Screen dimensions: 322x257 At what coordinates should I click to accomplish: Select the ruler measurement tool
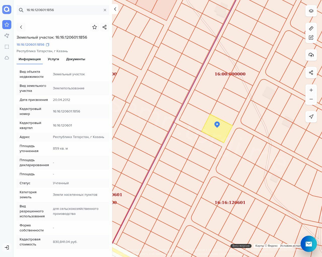coord(311,28)
